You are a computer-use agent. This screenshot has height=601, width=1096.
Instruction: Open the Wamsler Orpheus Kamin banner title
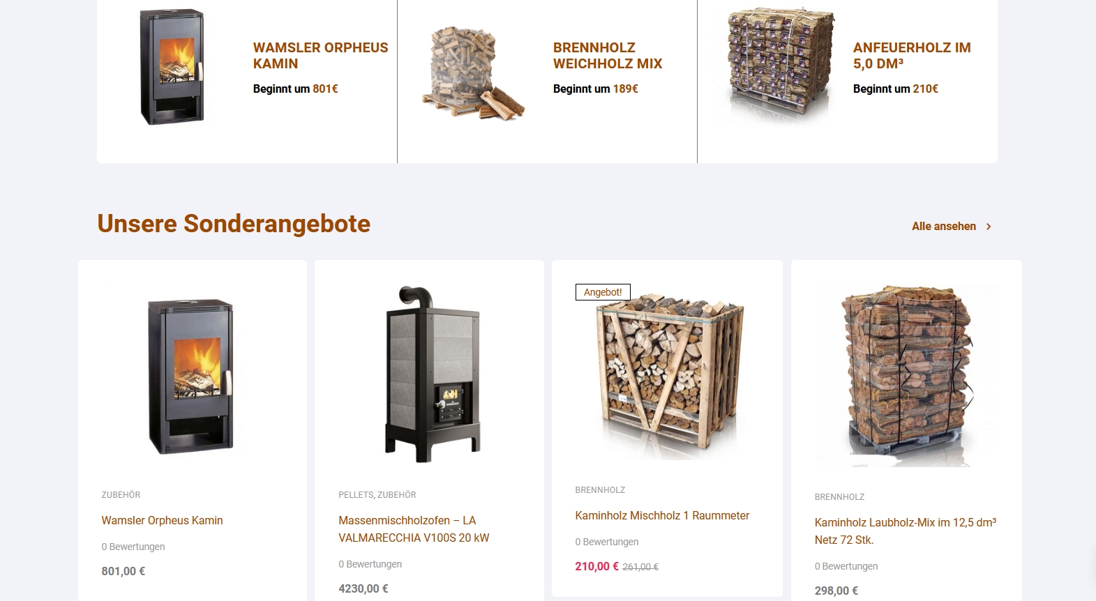320,56
